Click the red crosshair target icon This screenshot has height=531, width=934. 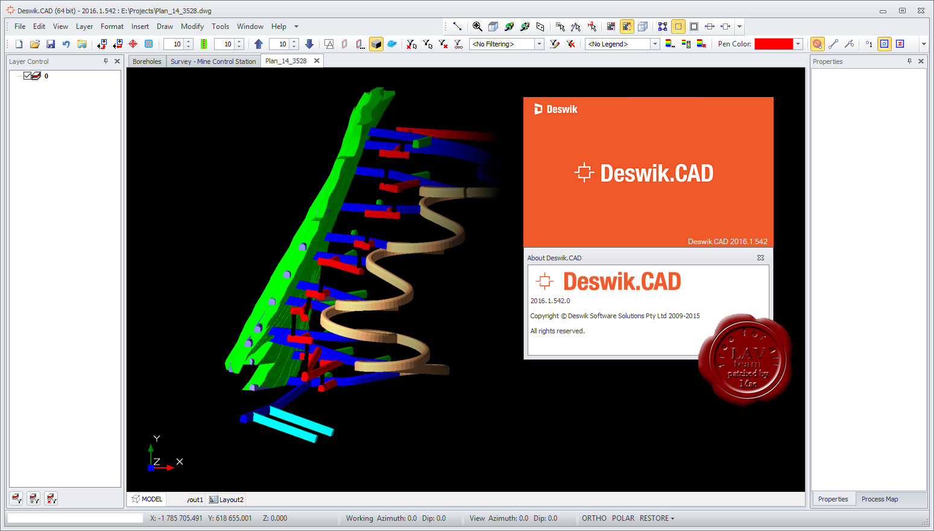(x=133, y=44)
